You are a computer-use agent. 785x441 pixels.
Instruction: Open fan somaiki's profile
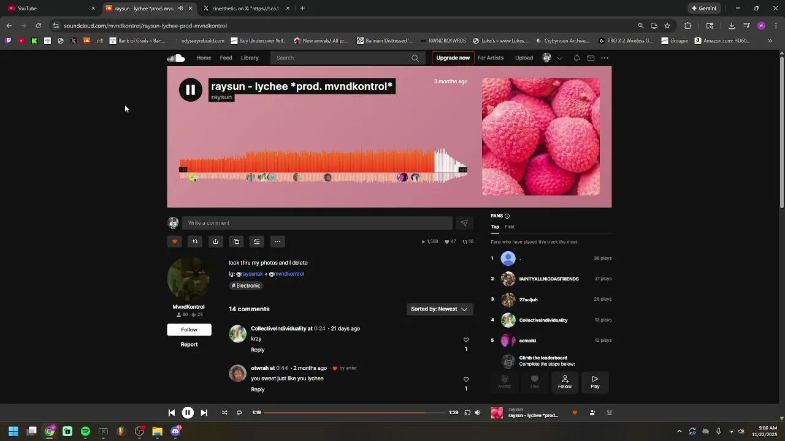pos(527,341)
